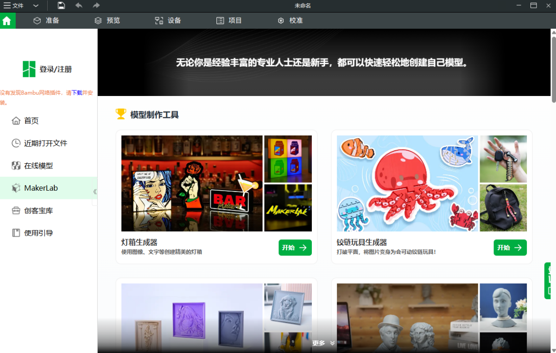Click the 模型制作工具 trophy icon
The height and width of the screenshot is (353, 556).
tap(121, 114)
